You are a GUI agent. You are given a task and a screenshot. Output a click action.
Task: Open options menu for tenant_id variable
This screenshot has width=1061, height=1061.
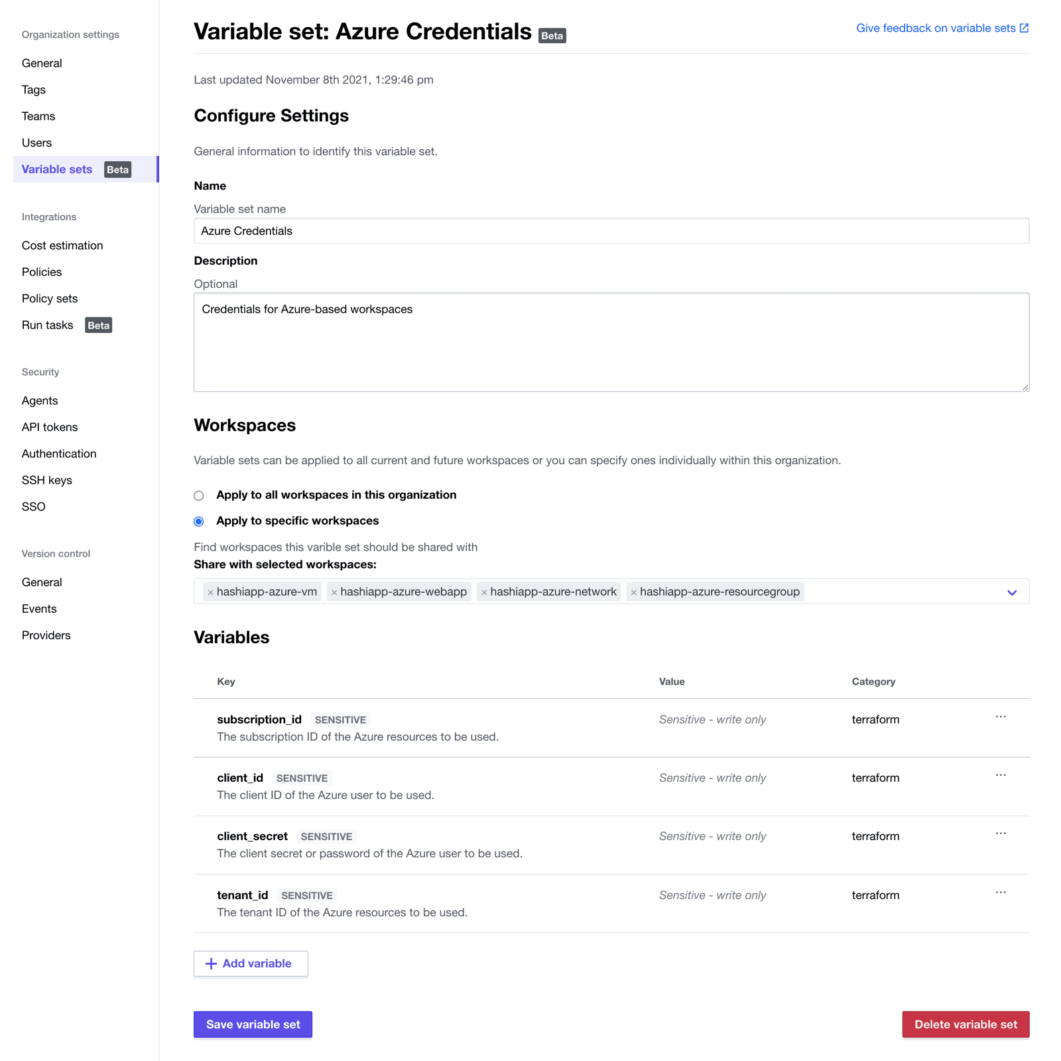(1001, 892)
